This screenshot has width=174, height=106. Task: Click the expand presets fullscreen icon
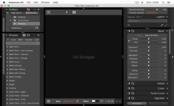[x=28, y=35]
